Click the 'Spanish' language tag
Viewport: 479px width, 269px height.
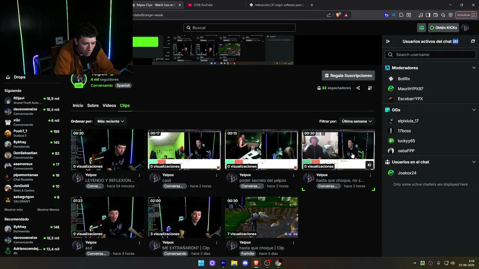[x=123, y=86]
